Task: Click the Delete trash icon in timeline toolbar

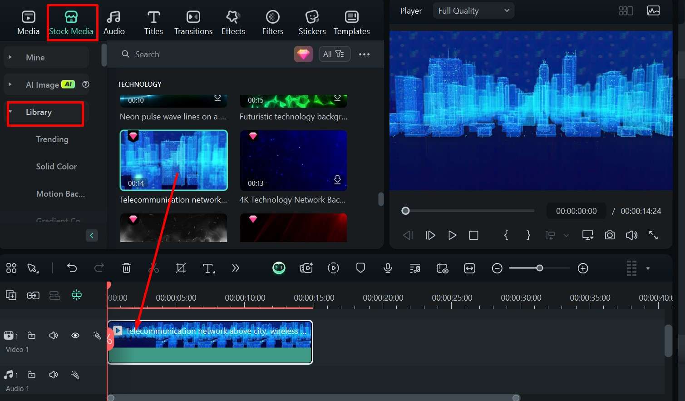Action: (126, 268)
